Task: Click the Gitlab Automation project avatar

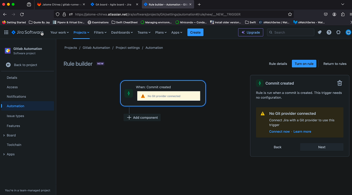Action: pyautogui.click(x=8, y=51)
